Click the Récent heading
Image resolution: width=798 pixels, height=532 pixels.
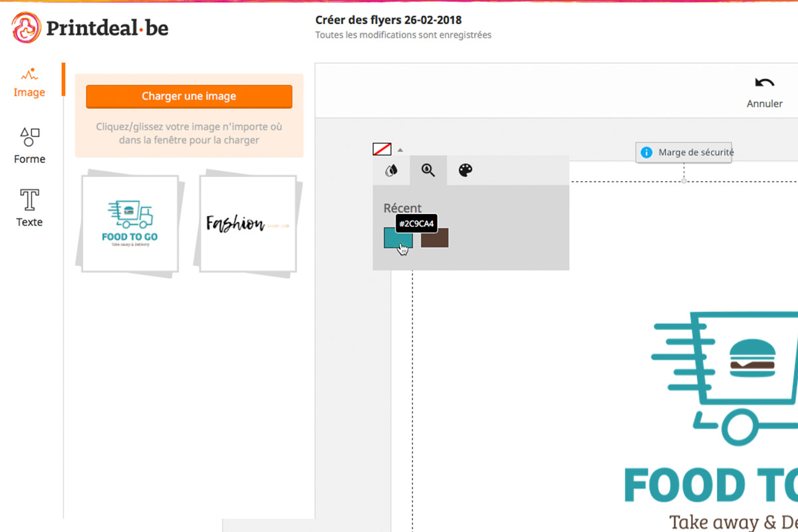tap(402, 208)
